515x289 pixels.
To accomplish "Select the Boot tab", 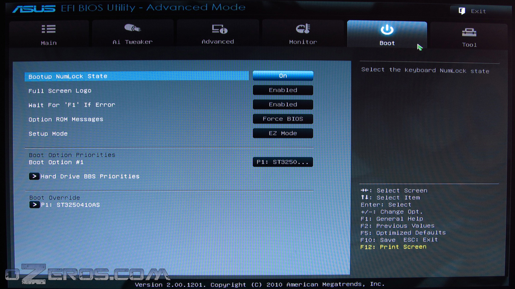I will [387, 35].
